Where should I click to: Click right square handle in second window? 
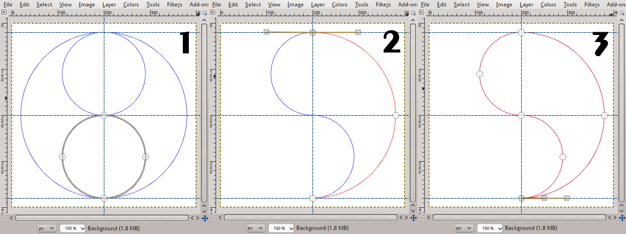click(358, 32)
